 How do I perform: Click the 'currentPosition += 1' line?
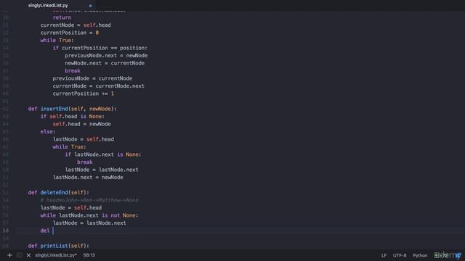click(84, 94)
